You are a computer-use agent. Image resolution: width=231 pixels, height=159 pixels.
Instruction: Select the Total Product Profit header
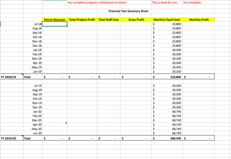coord(82,20)
